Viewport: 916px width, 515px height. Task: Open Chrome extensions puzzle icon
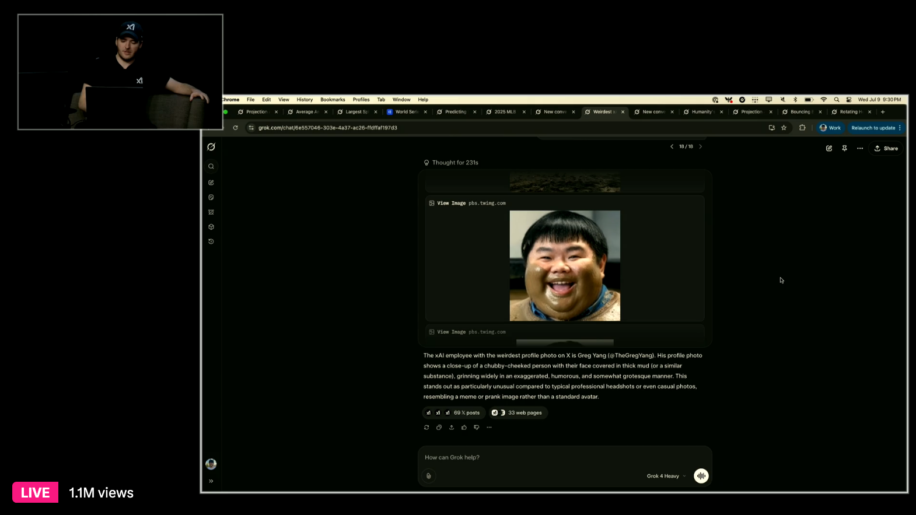802,128
